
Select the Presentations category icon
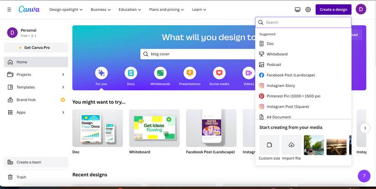click(x=190, y=73)
